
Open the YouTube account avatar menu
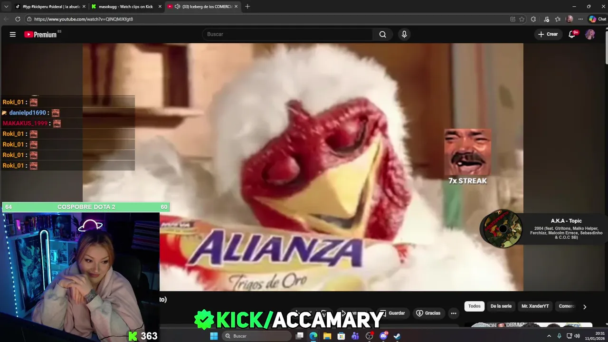pyautogui.click(x=590, y=34)
